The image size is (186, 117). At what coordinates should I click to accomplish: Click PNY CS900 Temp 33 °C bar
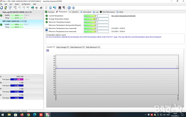click(x=17, y=27)
